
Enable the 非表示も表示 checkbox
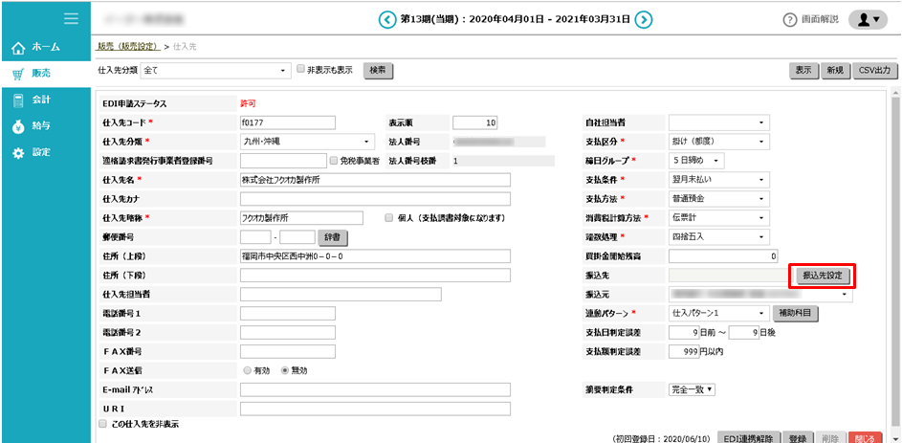300,70
